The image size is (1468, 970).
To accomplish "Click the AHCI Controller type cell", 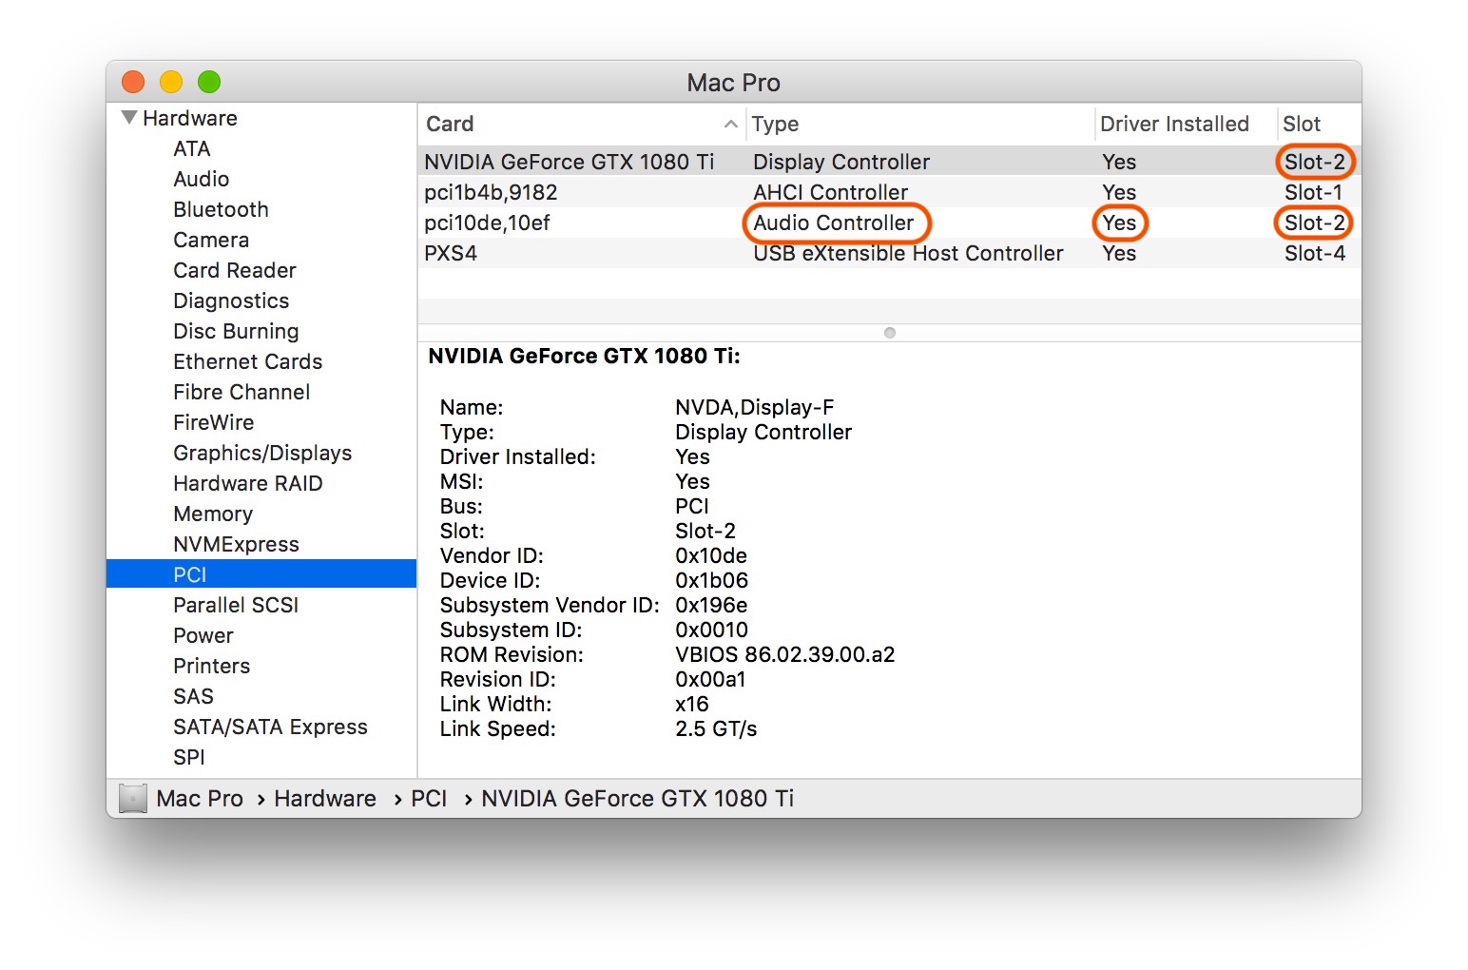I will 831,192.
